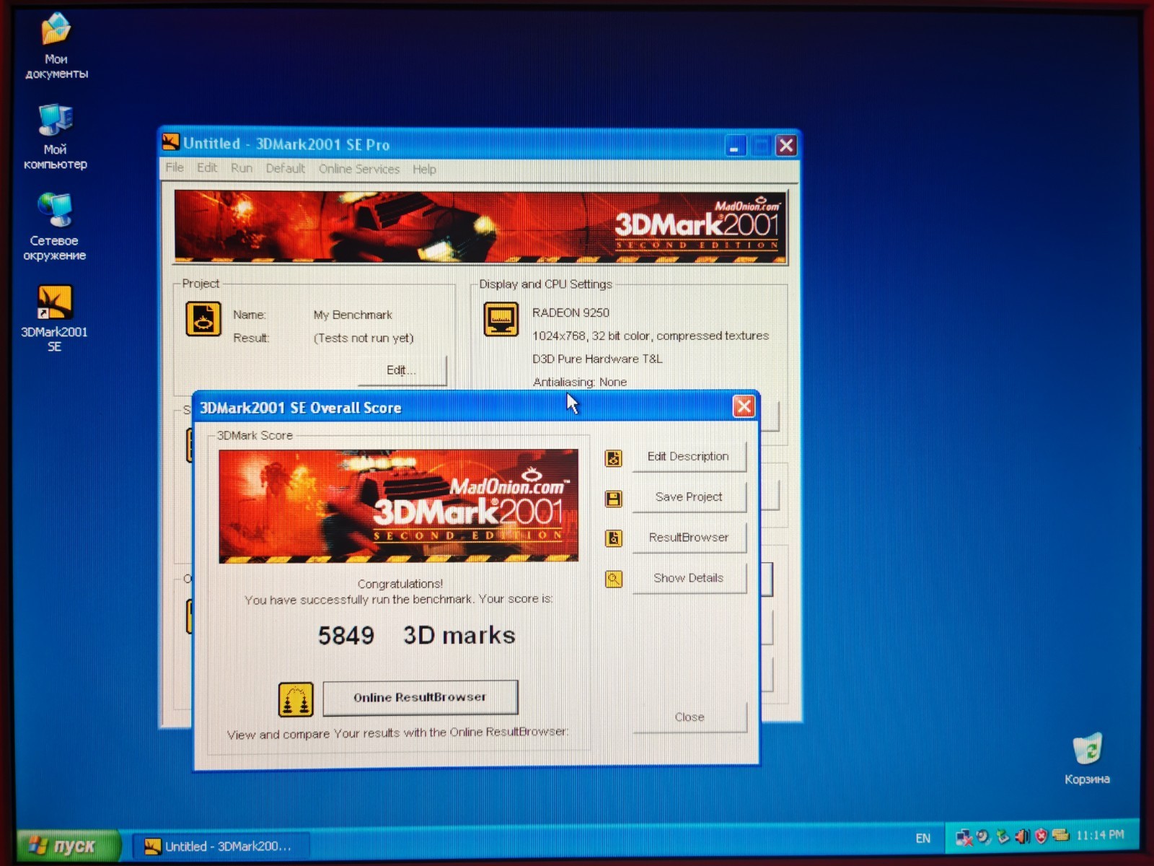Click the disconnected network tray icon
Screen dimensions: 1154x866
[964, 838]
